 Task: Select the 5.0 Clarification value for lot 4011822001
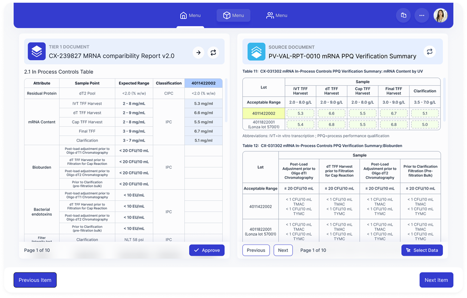tap(425, 124)
